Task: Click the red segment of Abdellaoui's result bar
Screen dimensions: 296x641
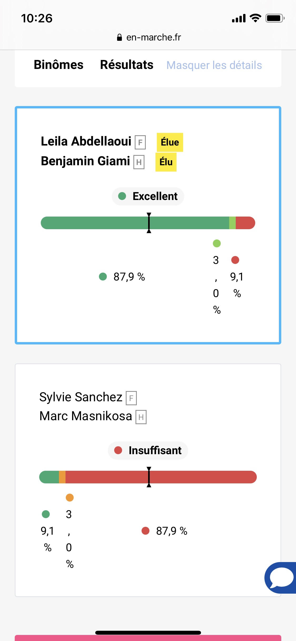Action: [x=245, y=223]
